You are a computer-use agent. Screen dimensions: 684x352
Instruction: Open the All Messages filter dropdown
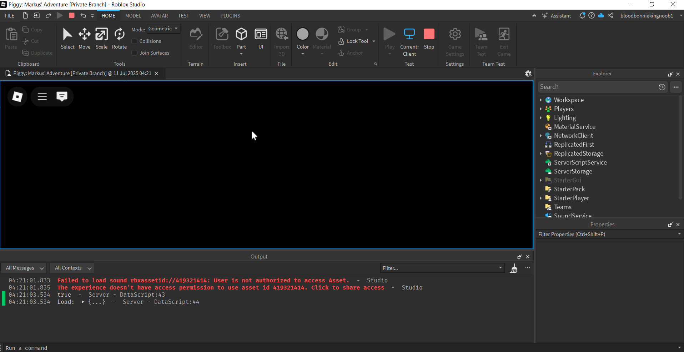click(x=24, y=268)
